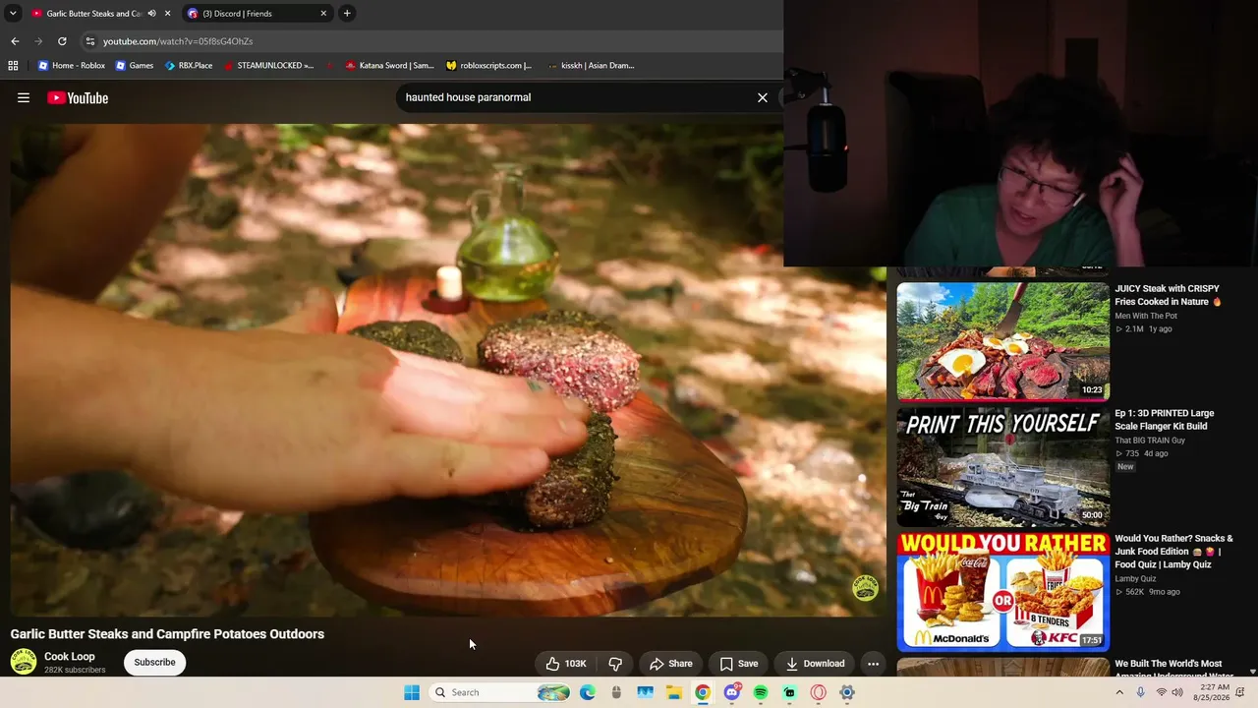Open the Windows notification bell
1258x708 pixels.
coord(1240,692)
